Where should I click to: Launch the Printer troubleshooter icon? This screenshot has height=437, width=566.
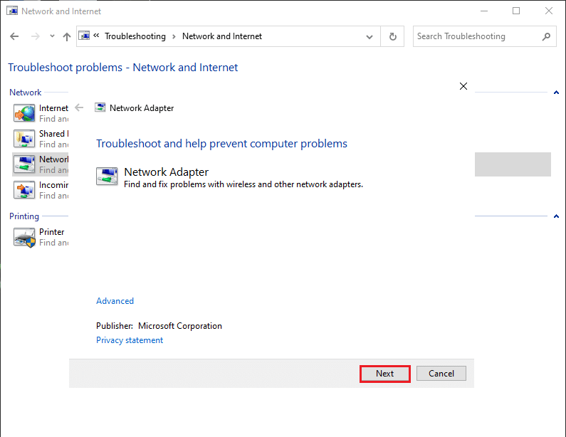point(24,236)
